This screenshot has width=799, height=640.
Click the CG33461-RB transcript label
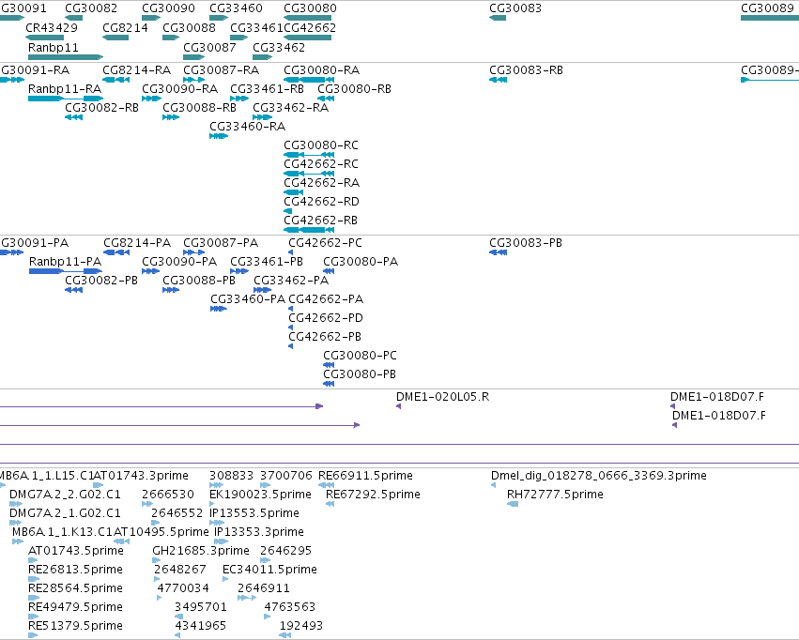[267, 89]
